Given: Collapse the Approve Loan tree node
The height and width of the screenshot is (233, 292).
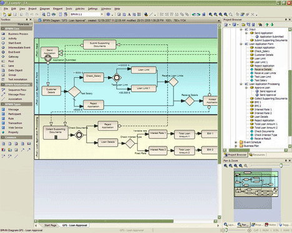Looking at the screenshot, I should point(246,88).
